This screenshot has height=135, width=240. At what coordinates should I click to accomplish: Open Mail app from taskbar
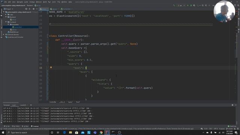(82, 132)
